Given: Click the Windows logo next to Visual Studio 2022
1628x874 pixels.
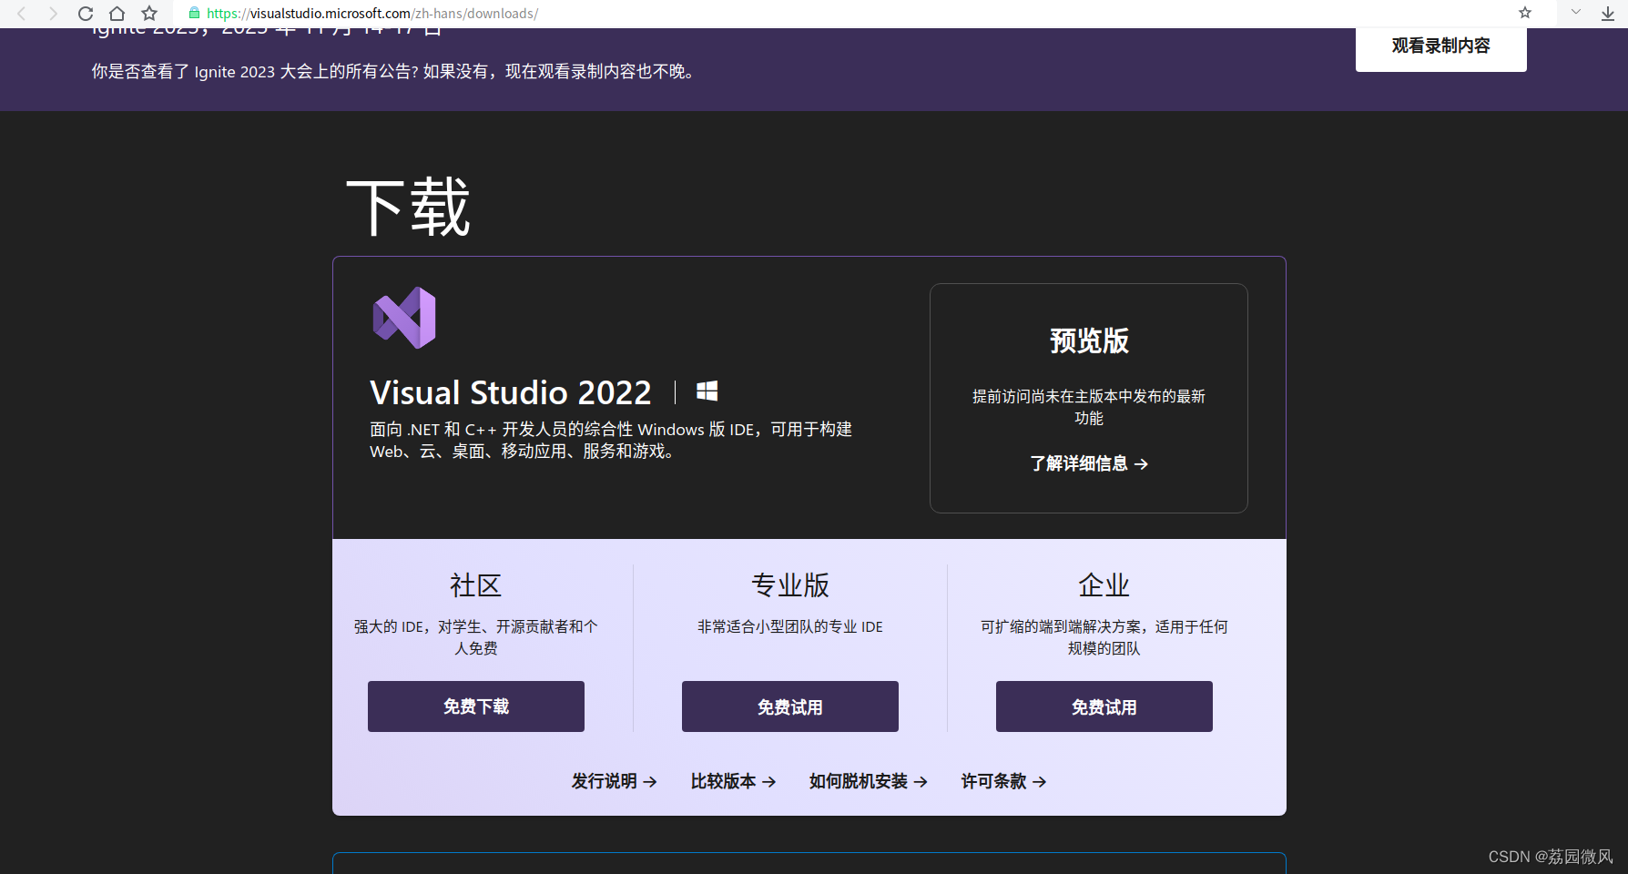Looking at the screenshot, I should (x=707, y=391).
